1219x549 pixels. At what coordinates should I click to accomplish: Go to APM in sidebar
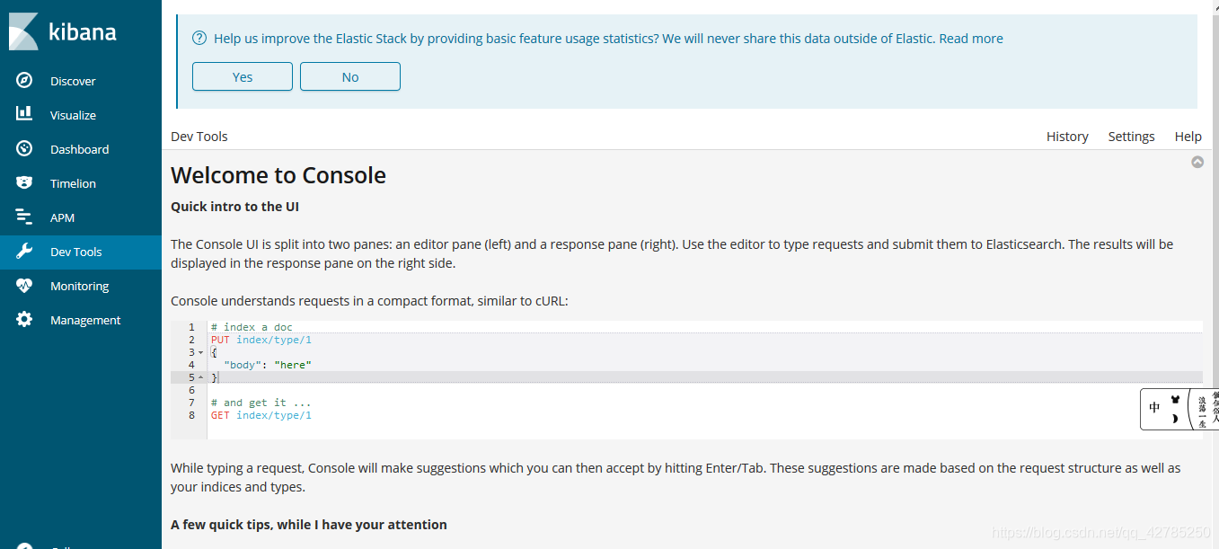tap(62, 217)
